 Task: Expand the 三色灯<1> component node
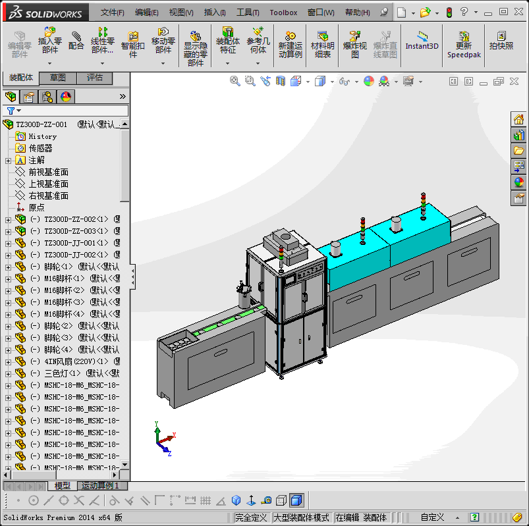tap(8, 374)
